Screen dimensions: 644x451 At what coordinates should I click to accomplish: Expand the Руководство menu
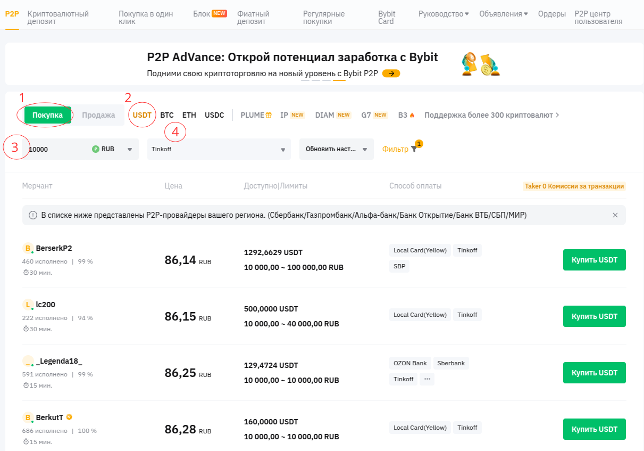coord(444,14)
